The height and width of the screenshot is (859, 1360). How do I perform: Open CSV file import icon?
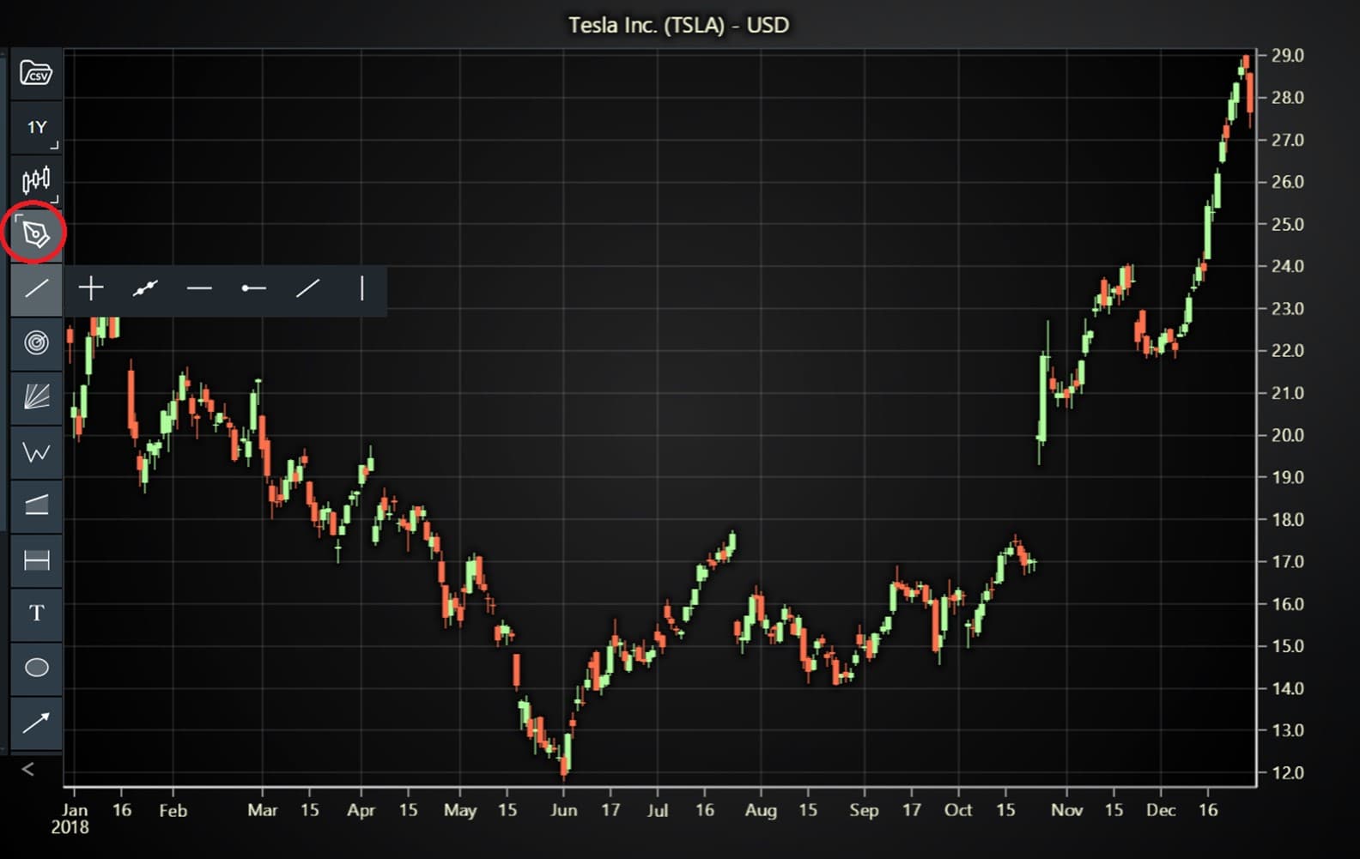pyautogui.click(x=36, y=74)
